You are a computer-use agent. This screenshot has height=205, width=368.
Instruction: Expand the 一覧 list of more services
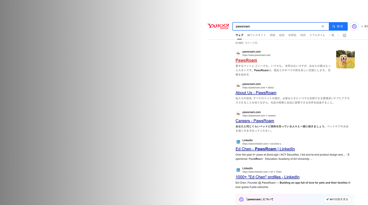click(331, 35)
